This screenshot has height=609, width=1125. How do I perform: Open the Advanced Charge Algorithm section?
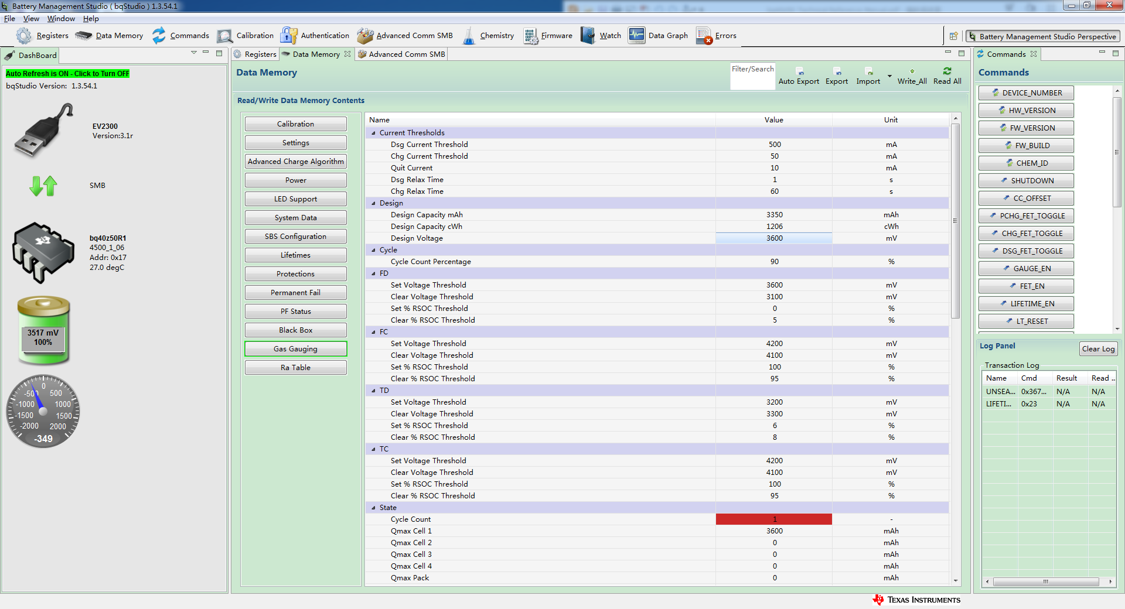point(296,162)
